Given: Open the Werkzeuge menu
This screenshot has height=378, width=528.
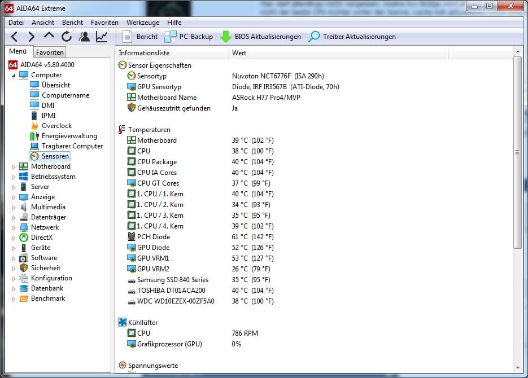Looking at the screenshot, I should (x=143, y=23).
